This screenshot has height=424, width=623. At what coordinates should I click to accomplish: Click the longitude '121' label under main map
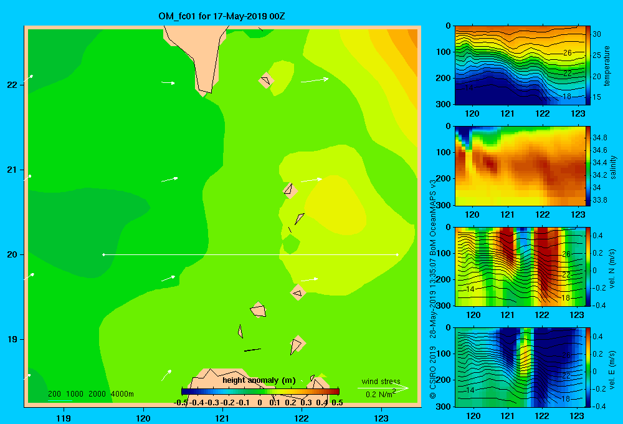point(222,418)
